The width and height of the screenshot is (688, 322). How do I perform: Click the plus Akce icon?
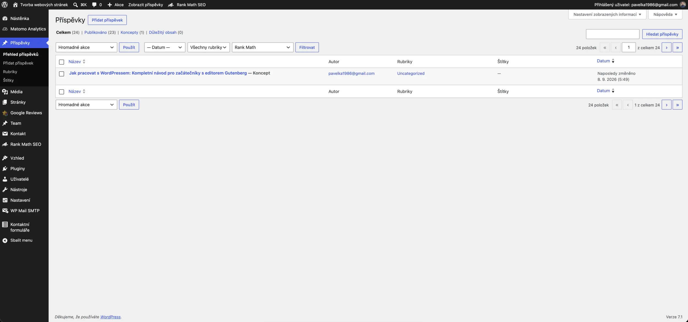coord(110,5)
